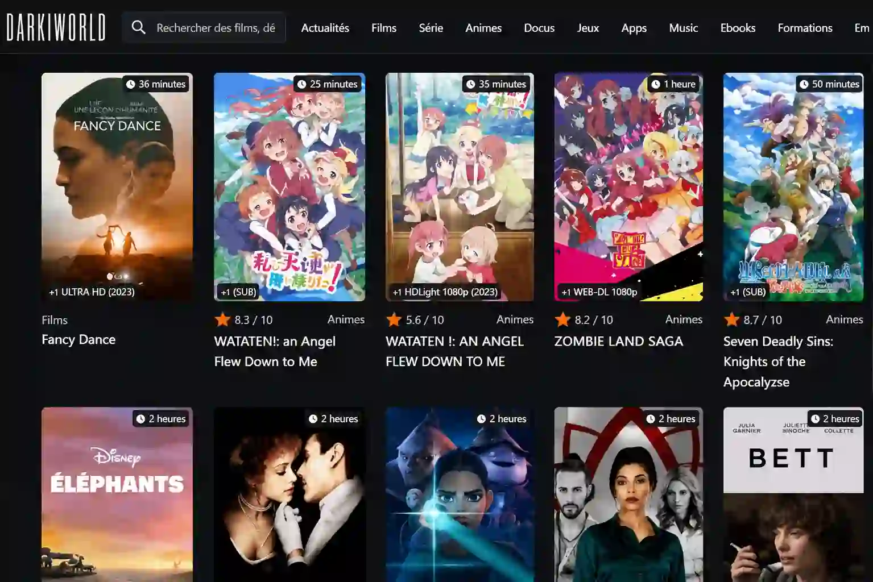Click the Films category label under Fancy Dance
This screenshot has width=873, height=582.
pos(55,320)
